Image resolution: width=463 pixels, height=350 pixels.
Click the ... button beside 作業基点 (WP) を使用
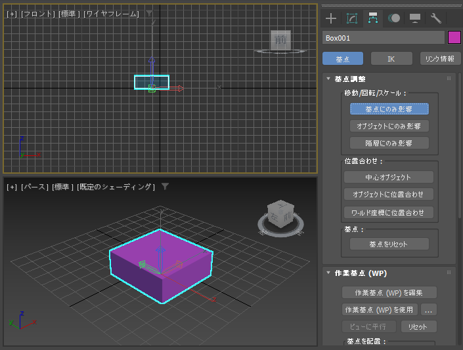pos(428,309)
